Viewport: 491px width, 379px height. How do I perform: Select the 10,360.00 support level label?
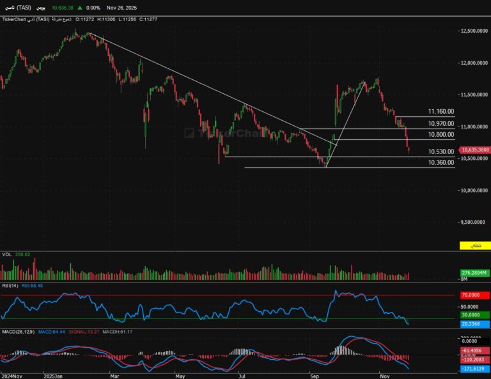click(441, 163)
